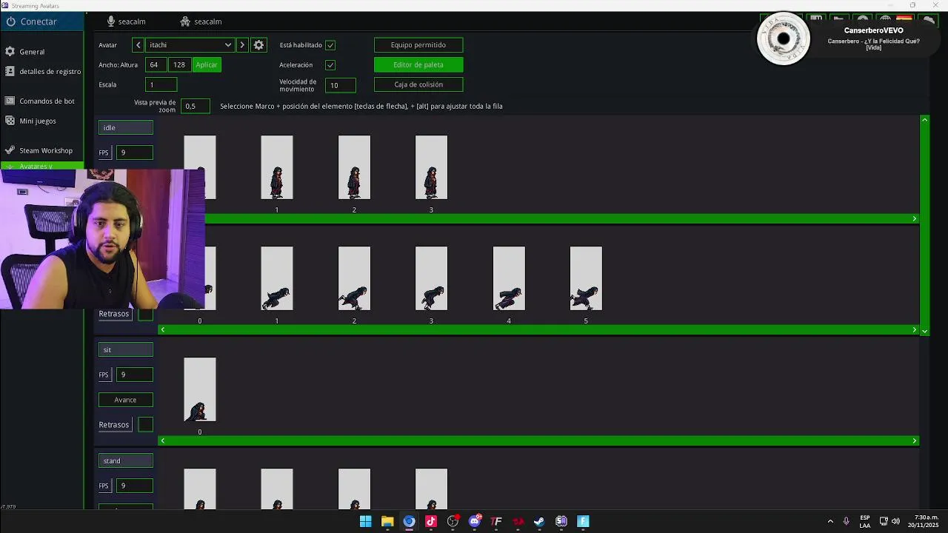Select idle frame 1 thumbnail
Screen dimensions: 948x533
[277, 167]
